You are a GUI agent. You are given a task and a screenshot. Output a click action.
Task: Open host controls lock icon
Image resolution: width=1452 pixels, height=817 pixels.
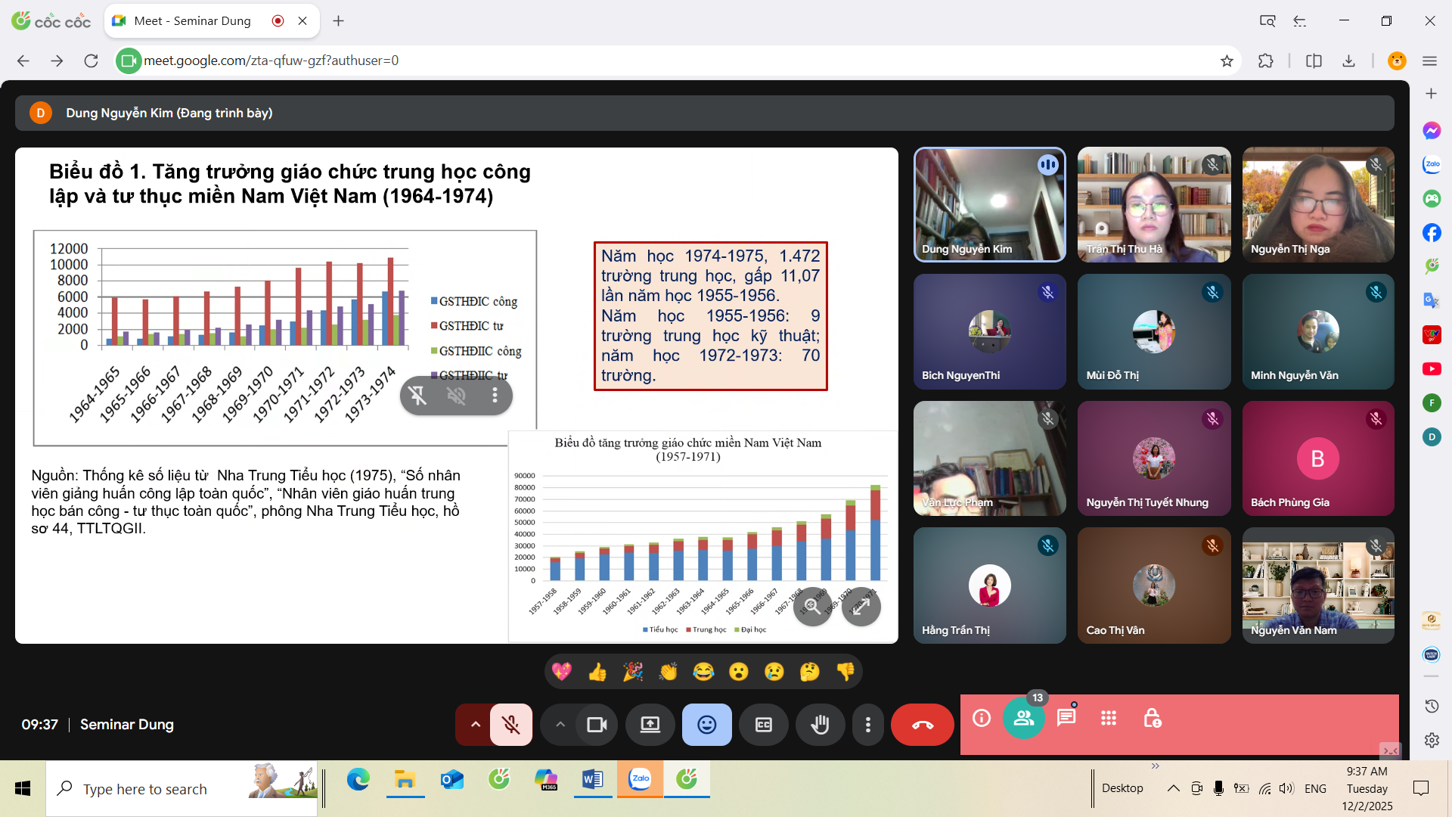[1152, 718]
